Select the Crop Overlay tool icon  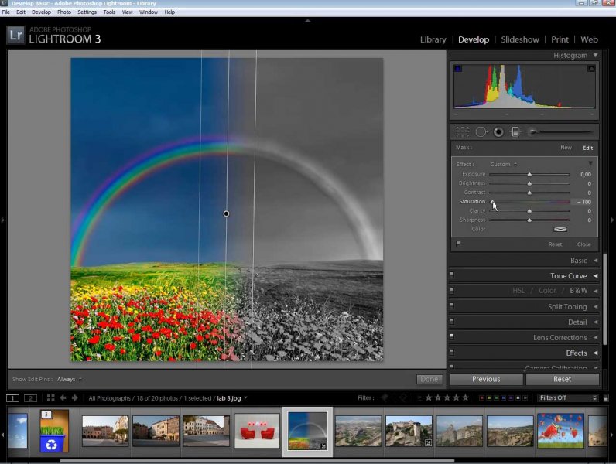pyautogui.click(x=462, y=132)
